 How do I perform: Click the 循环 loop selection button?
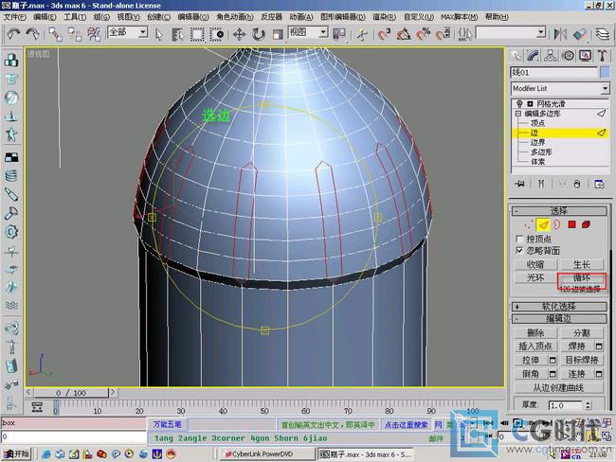click(x=582, y=278)
